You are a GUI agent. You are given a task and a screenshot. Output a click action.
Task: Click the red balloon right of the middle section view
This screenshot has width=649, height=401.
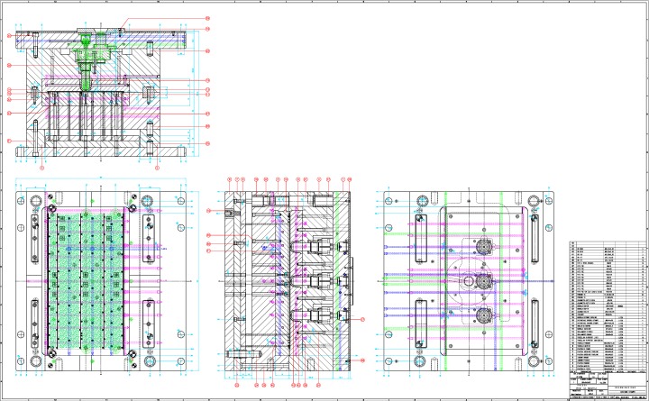tap(363, 320)
